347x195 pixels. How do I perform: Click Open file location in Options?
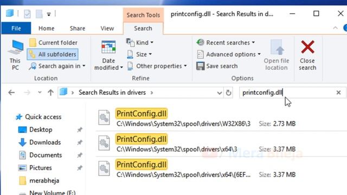[277, 55]
